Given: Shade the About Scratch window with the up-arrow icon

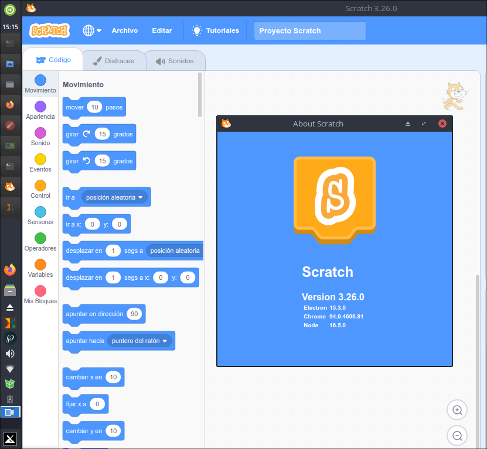Looking at the screenshot, I should (408, 124).
